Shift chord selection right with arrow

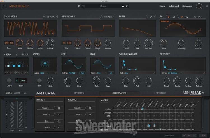(x=27, y=66)
